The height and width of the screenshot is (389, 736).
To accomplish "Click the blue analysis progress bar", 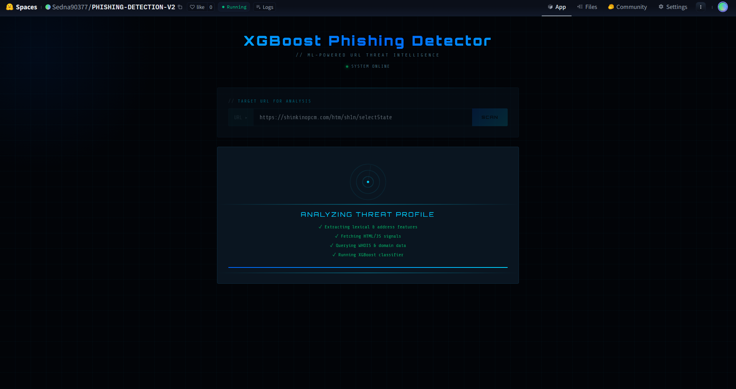I will (368, 267).
